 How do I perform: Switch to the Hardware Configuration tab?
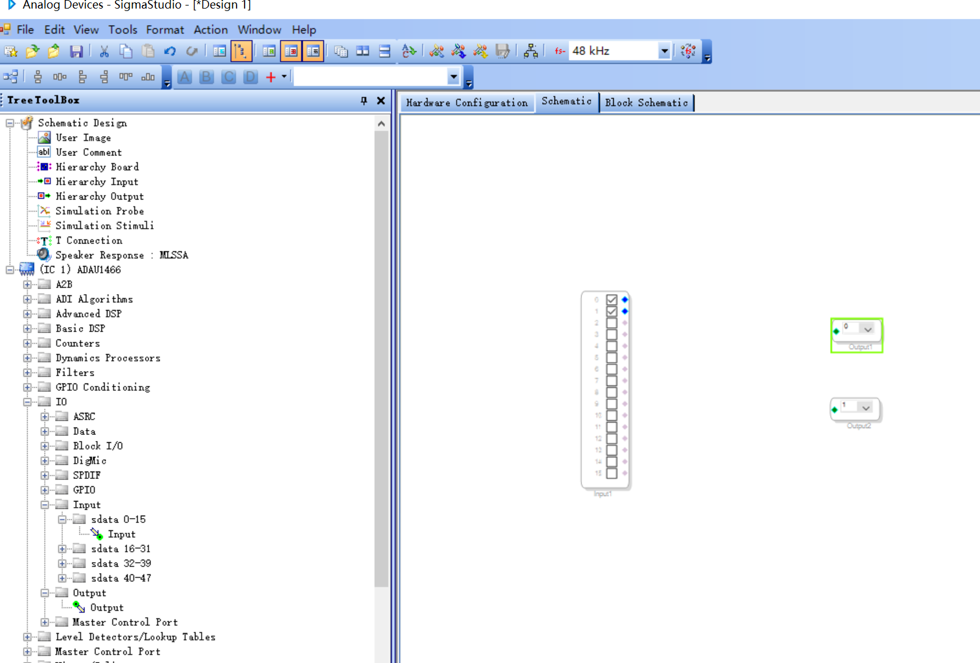pos(467,103)
